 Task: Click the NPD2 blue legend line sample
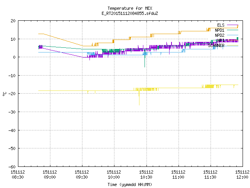click(x=232, y=35)
